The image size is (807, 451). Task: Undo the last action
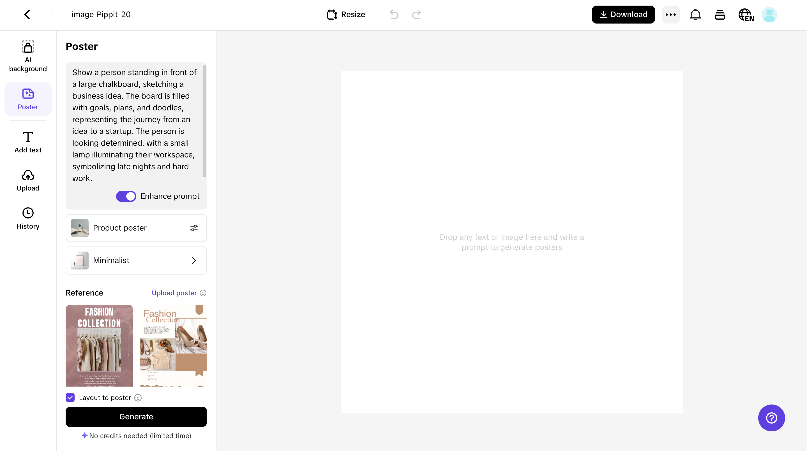pos(394,14)
